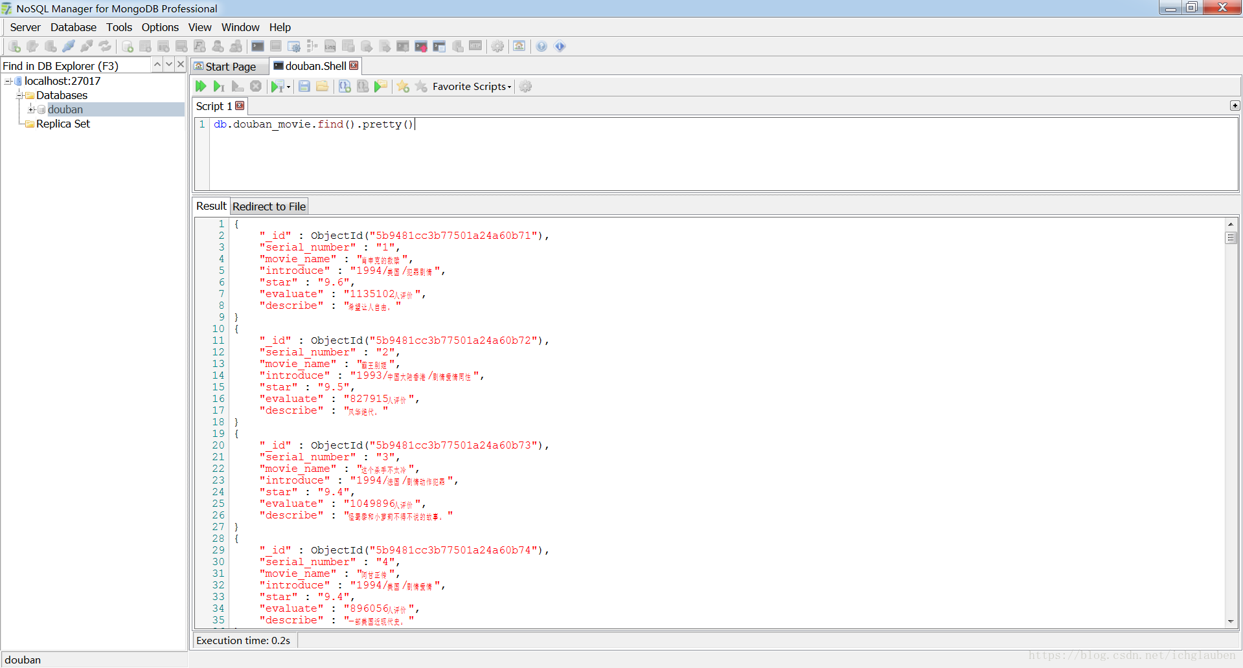Open the Favorite Scripts dropdown
Screen dimensions: 1243x668
[x=472, y=86]
